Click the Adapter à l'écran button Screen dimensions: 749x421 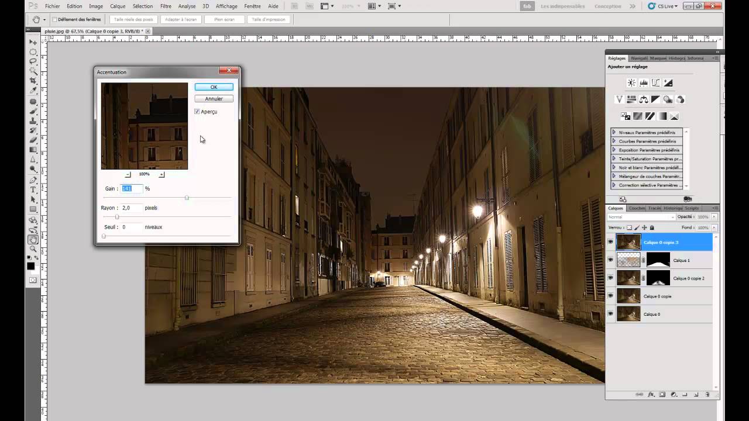click(181, 19)
